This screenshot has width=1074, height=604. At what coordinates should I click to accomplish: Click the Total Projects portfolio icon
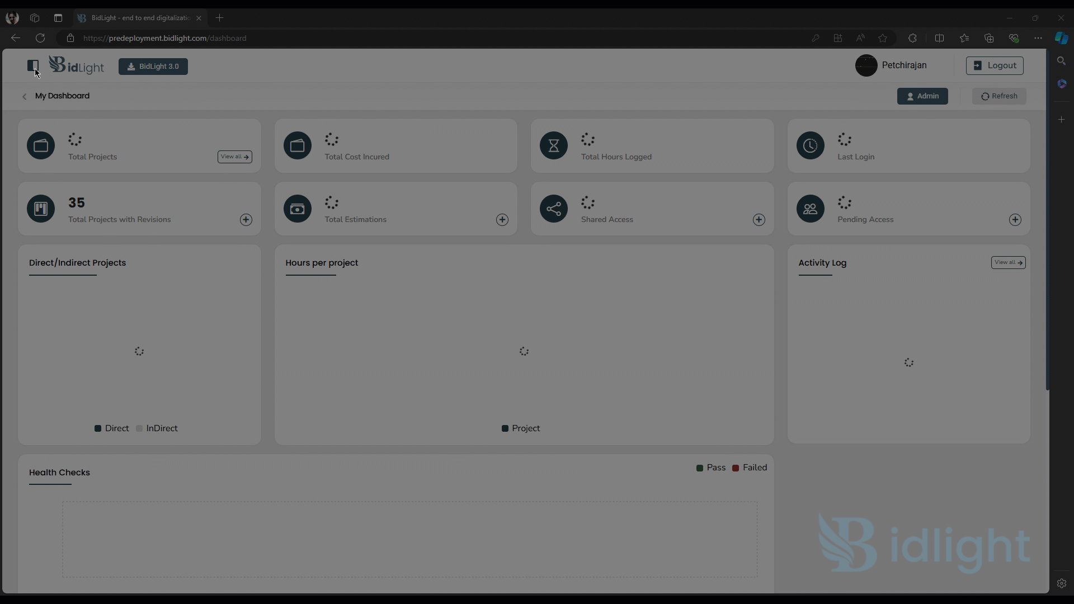coord(41,145)
